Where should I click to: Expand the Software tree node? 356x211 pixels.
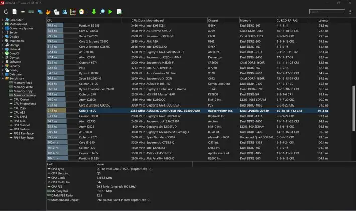(x=3, y=62)
